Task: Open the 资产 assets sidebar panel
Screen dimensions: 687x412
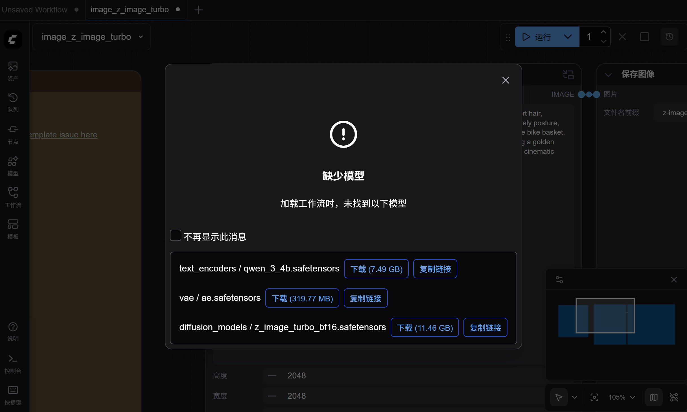Action: point(13,71)
